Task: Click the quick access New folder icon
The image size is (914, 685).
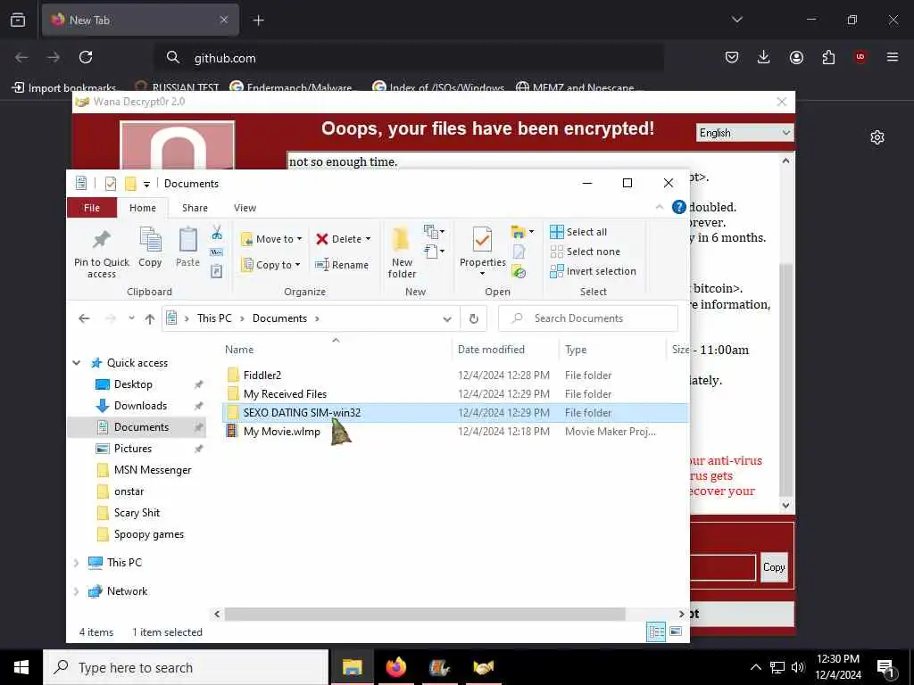Action: point(130,184)
